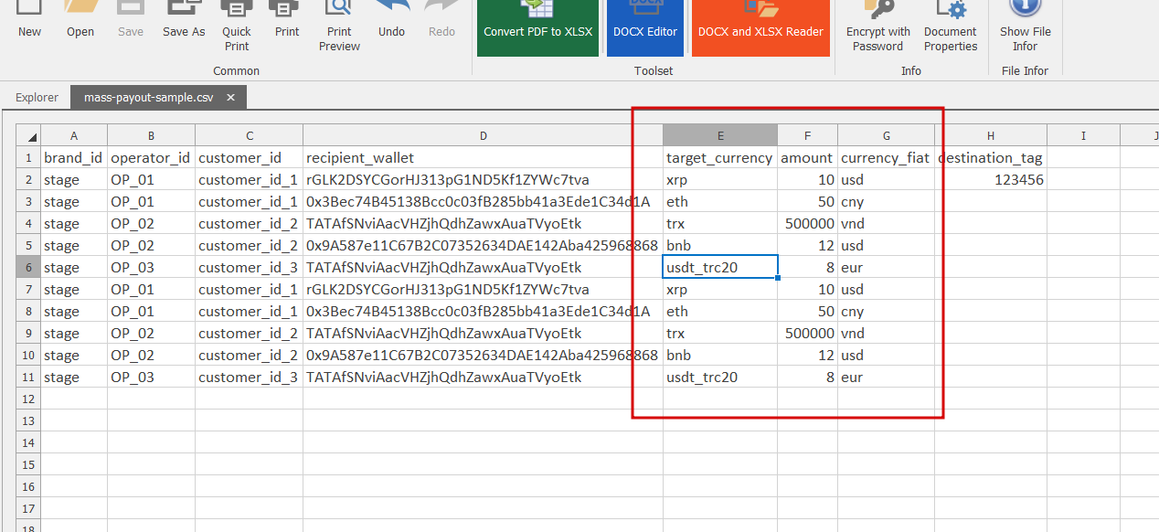Select eth cell in row 3
The height and width of the screenshot is (532, 1159).
click(x=720, y=201)
